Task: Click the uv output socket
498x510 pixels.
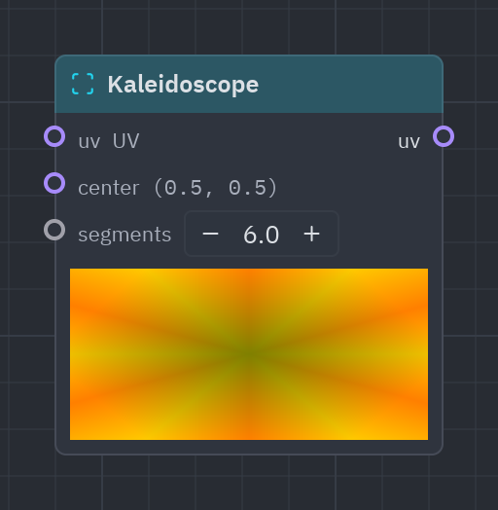Action: (x=444, y=136)
